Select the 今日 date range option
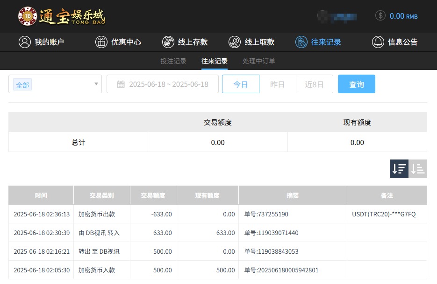437x284 pixels. [240, 84]
